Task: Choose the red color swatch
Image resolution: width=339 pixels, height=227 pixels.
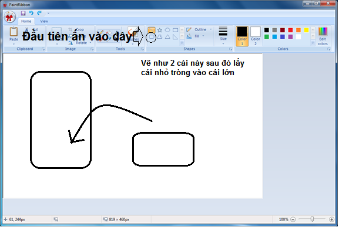Action: point(290,30)
